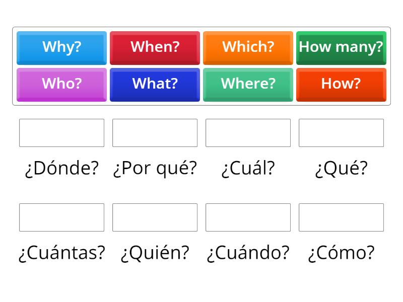The width and height of the screenshot is (403, 302).
Task: Click the empty answer box above ¿Cuántas?
Action: [61, 217]
